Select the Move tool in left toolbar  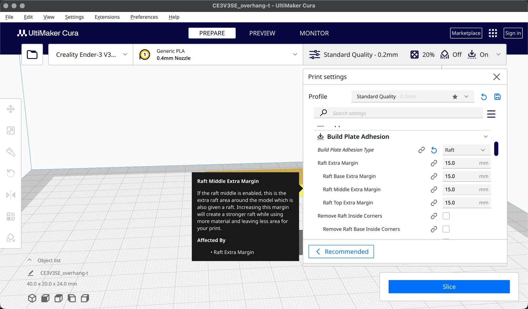[11, 109]
